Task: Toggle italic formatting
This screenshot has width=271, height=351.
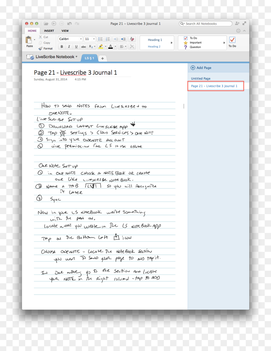Action: 69,47
